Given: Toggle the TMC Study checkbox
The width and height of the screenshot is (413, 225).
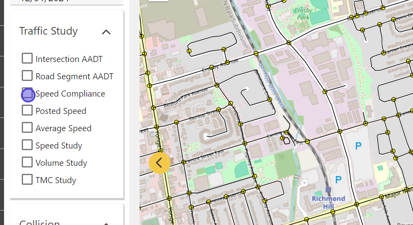Looking at the screenshot, I should pyautogui.click(x=27, y=180).
